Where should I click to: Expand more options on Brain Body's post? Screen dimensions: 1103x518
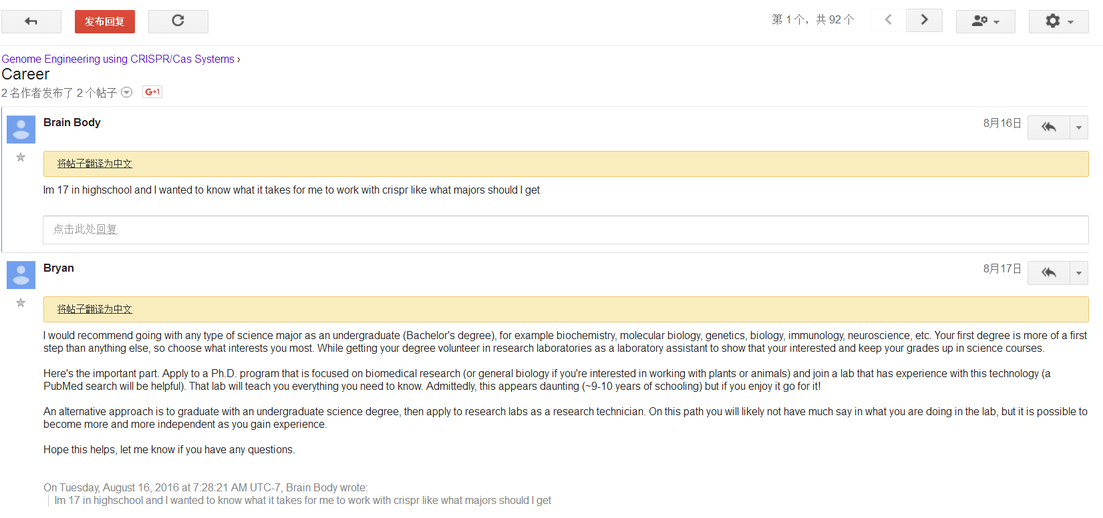[1078, 127]
